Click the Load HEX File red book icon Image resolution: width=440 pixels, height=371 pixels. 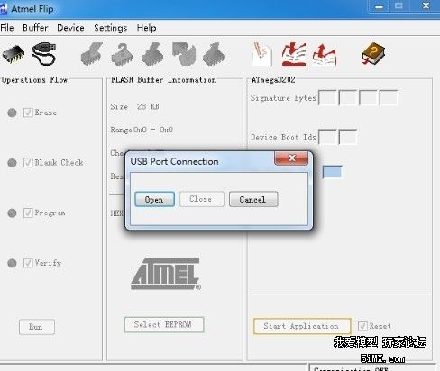[294, 54]
